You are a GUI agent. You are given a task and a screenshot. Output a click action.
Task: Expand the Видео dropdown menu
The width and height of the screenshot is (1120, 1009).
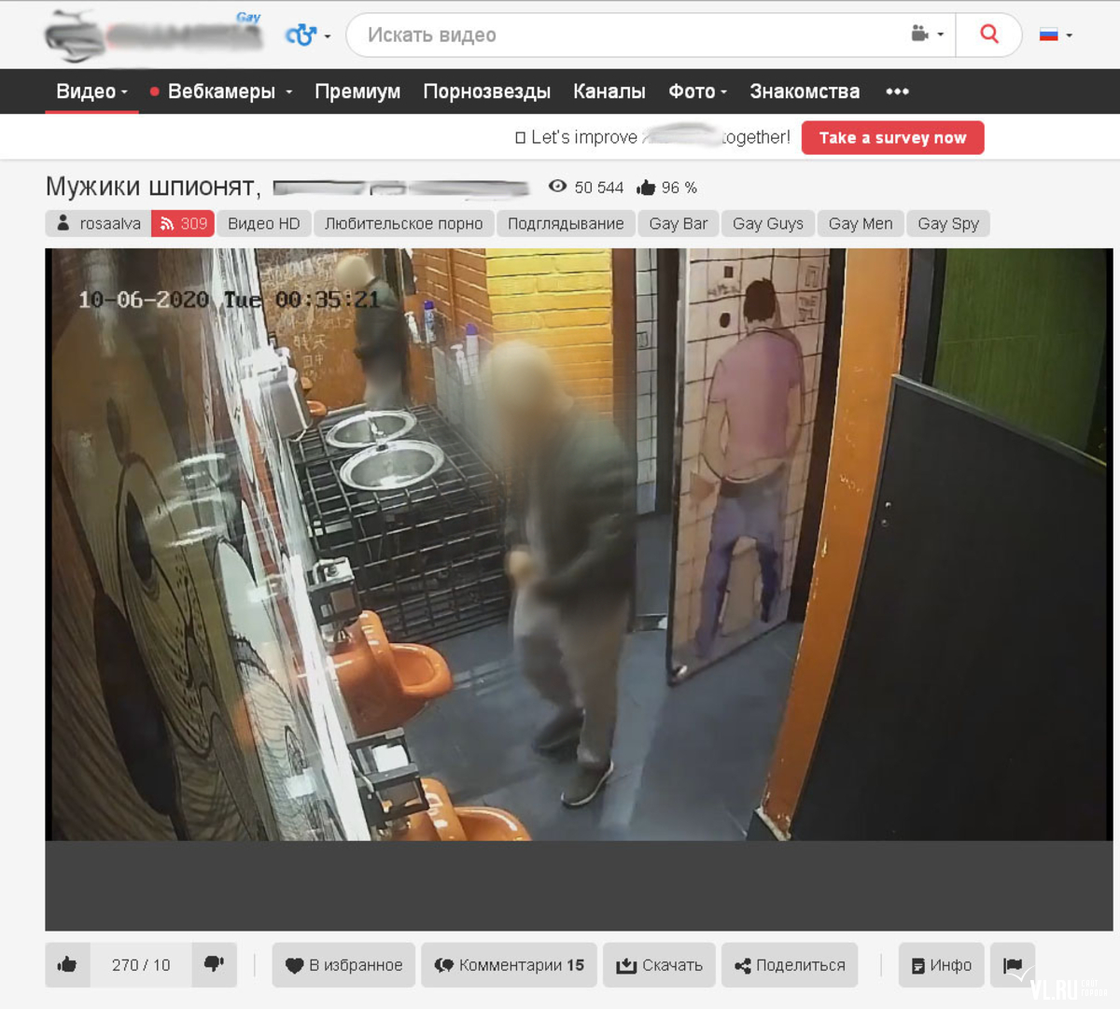tap(91, 91)
